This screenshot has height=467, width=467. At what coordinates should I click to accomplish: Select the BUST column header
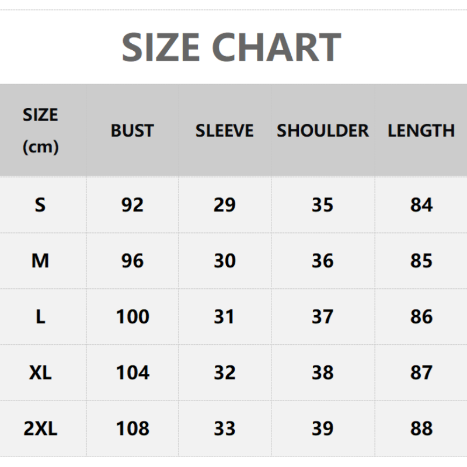(133, 131)
